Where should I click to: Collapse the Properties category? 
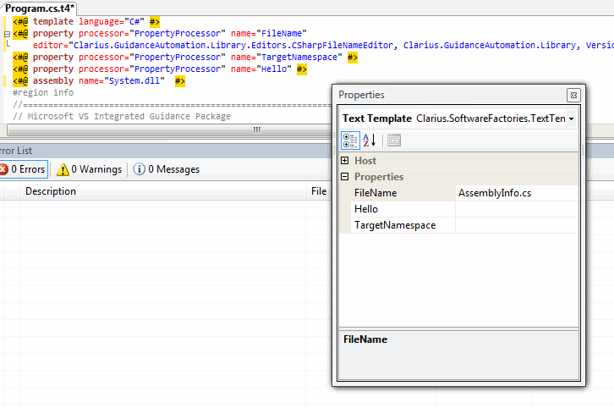(x=344, y=177)
